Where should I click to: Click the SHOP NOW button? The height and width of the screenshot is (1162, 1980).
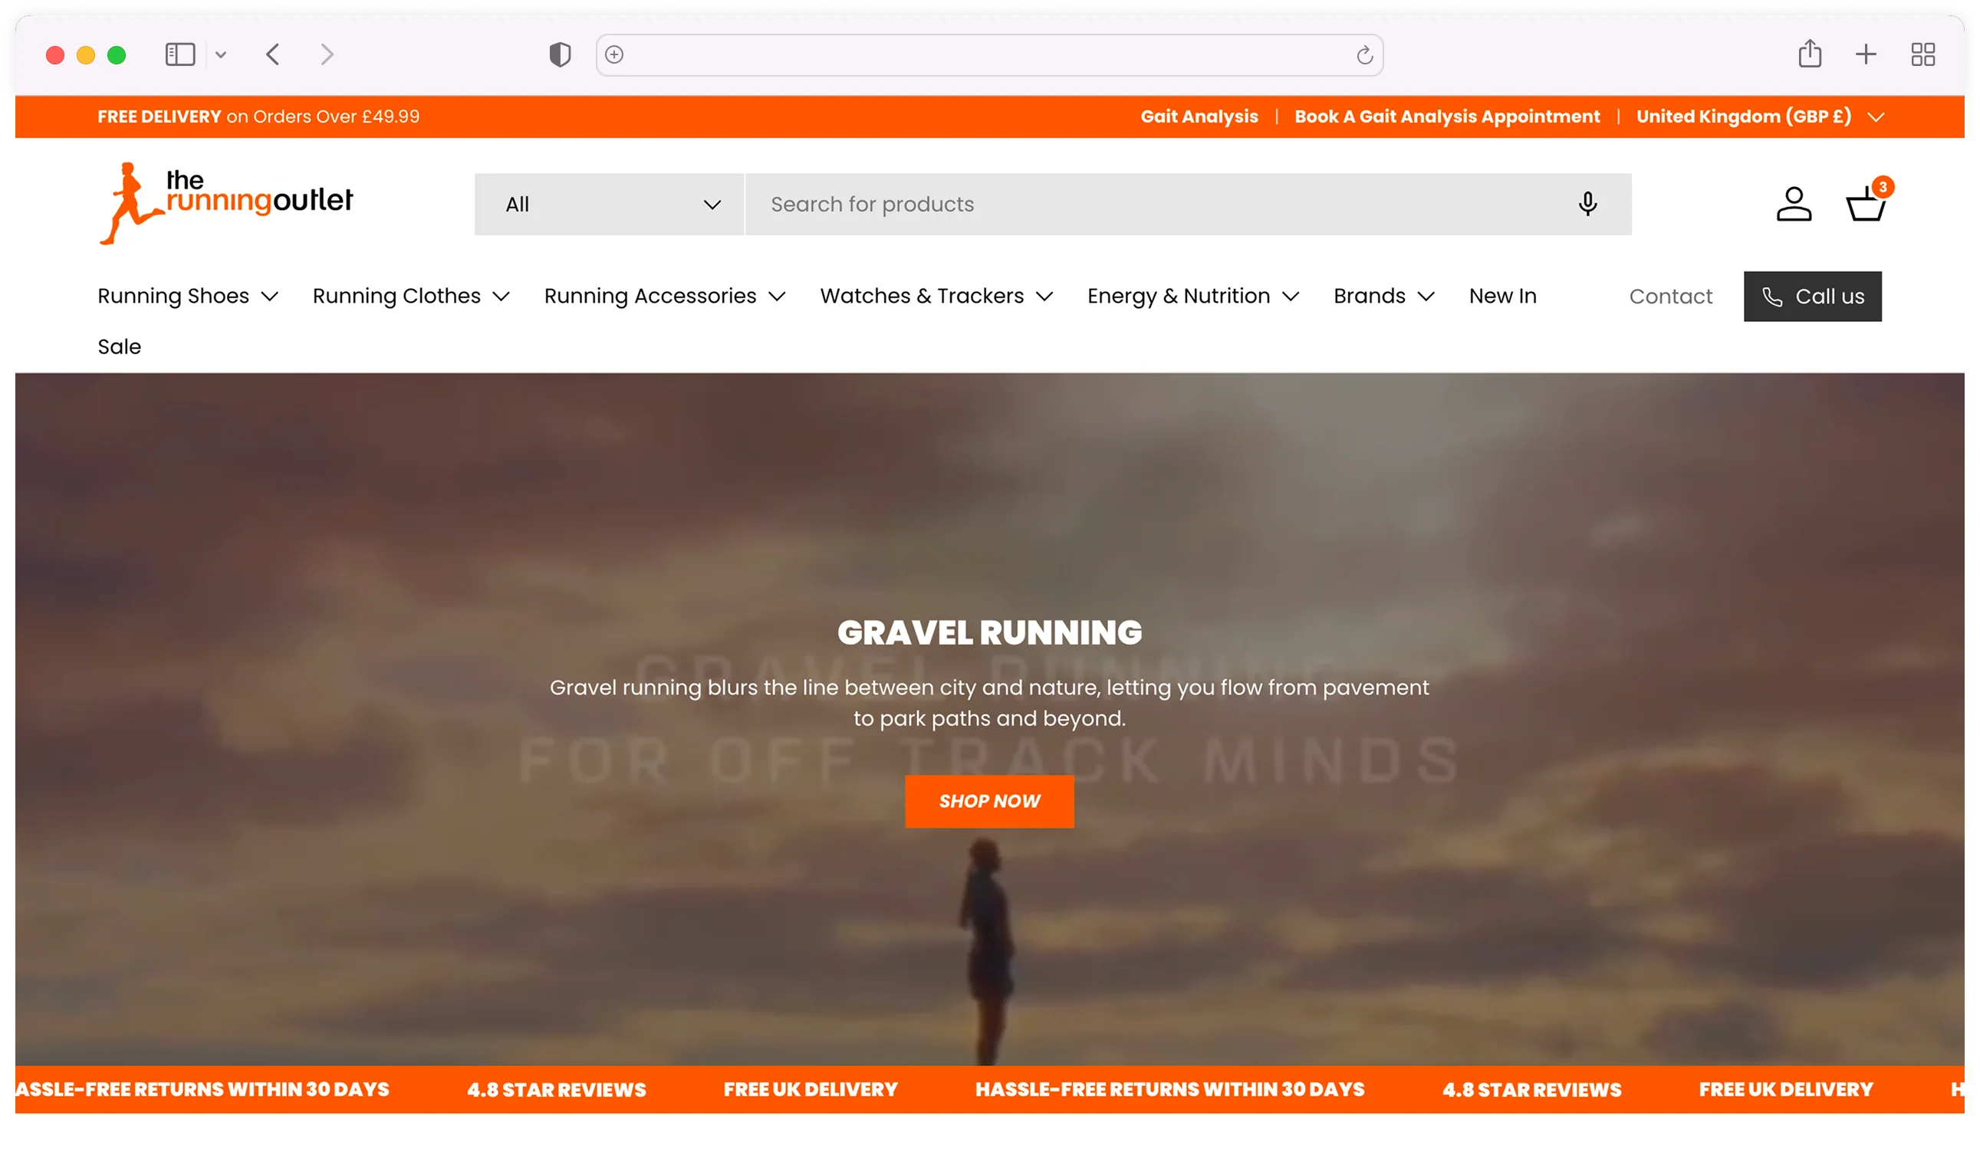[x=989, y=801]
